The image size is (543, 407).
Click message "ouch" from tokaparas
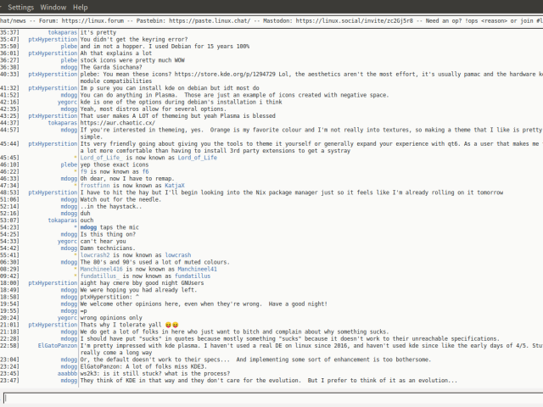point(87,220)
